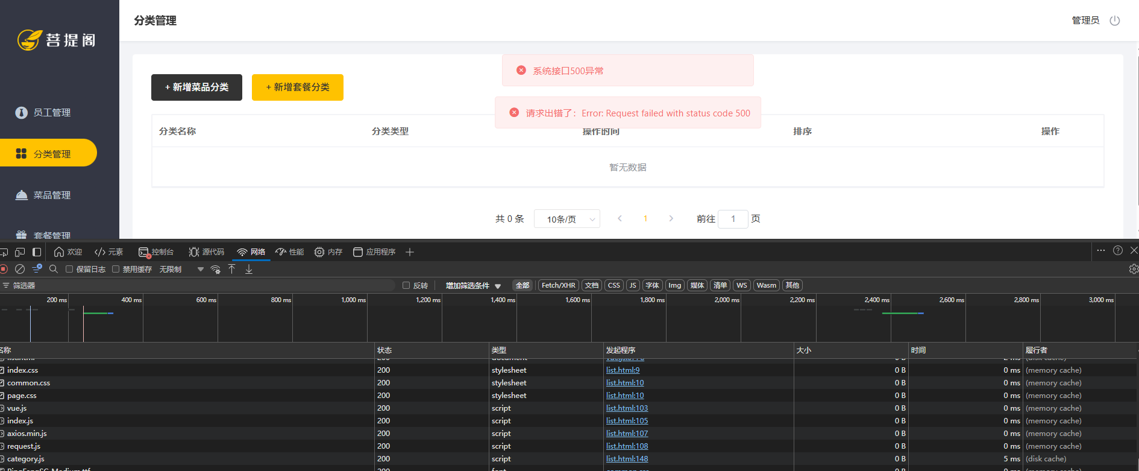
Task: Open initiator link list.html:103 for vue.js
Action: point(627,408)
